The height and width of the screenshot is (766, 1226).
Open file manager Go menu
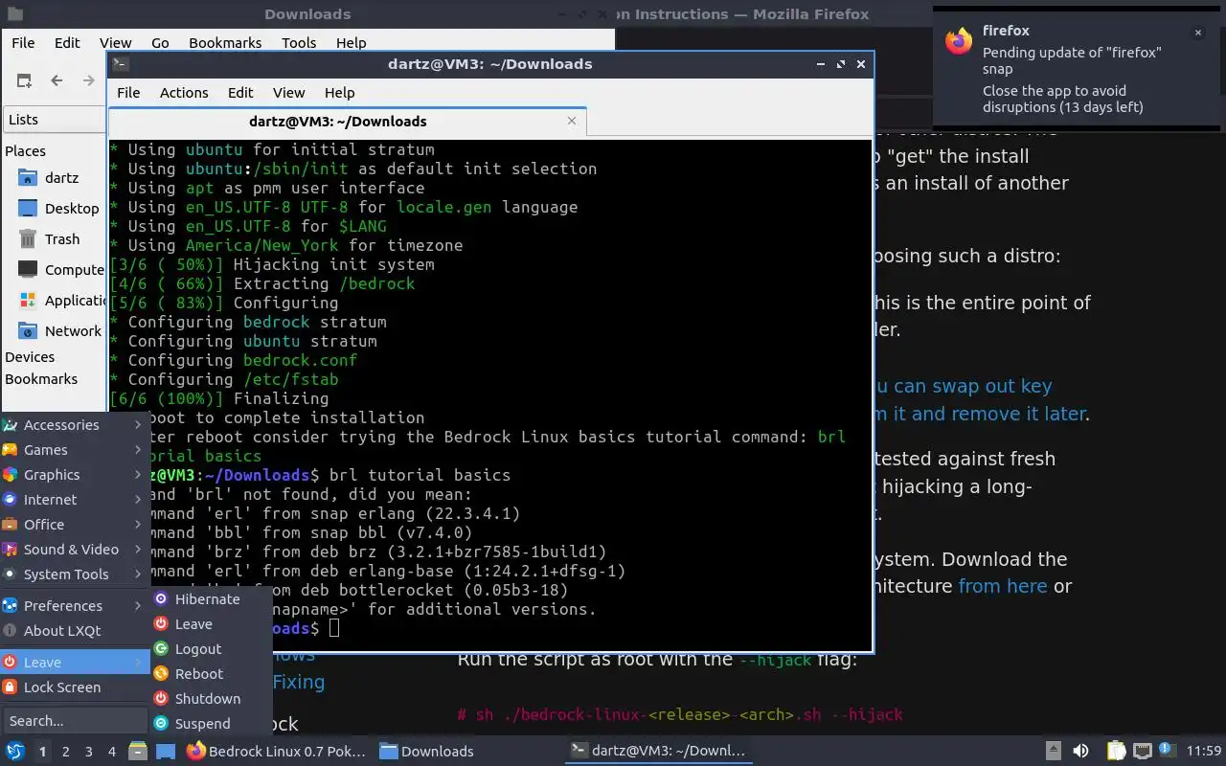pos(160,43)
